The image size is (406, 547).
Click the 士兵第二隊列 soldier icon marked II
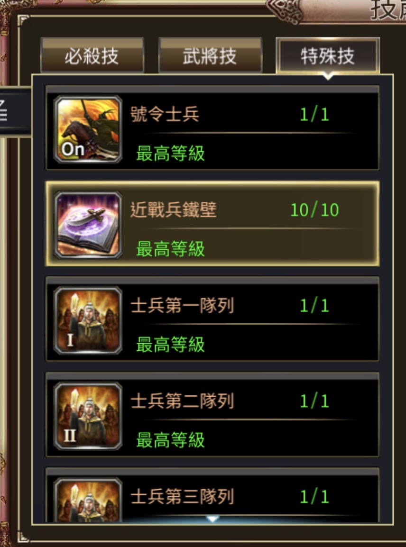tap(88, 416)
